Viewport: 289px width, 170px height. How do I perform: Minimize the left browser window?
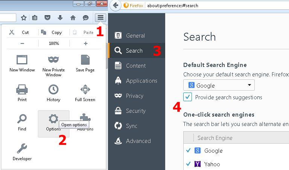click(78, 4)
